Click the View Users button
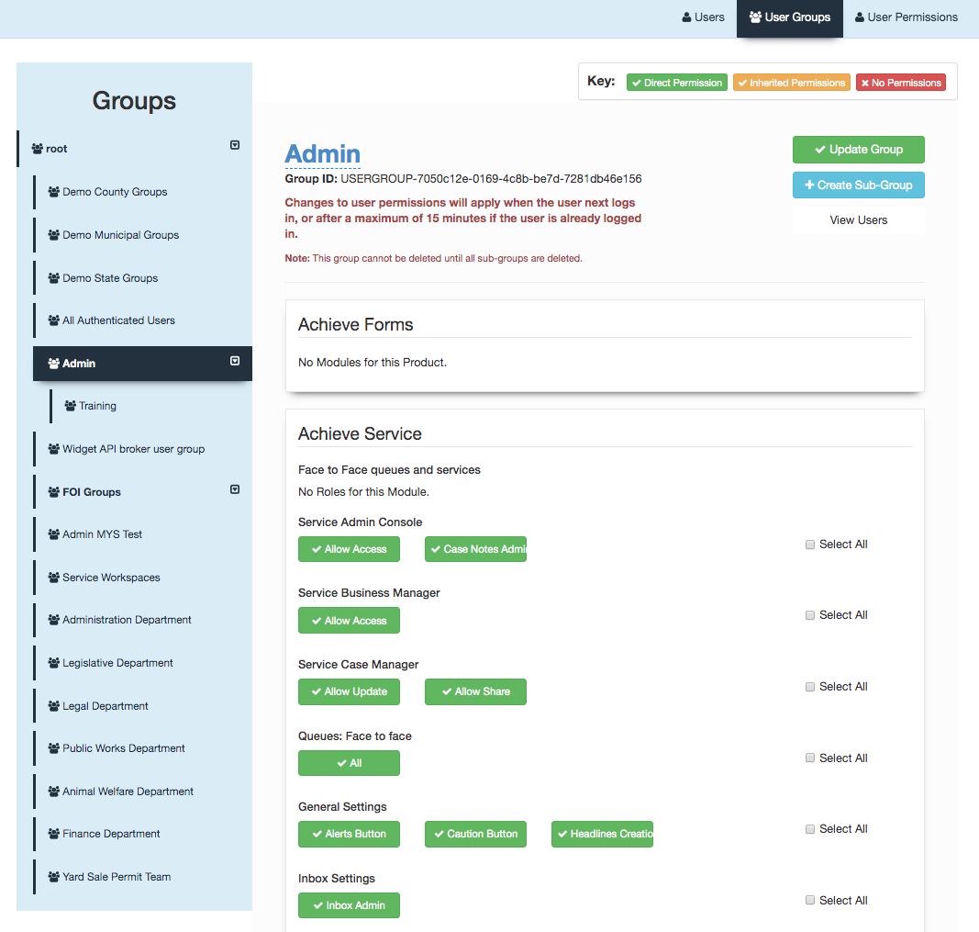979x932 pixels. pyautogui.click(x=858, y=219)
